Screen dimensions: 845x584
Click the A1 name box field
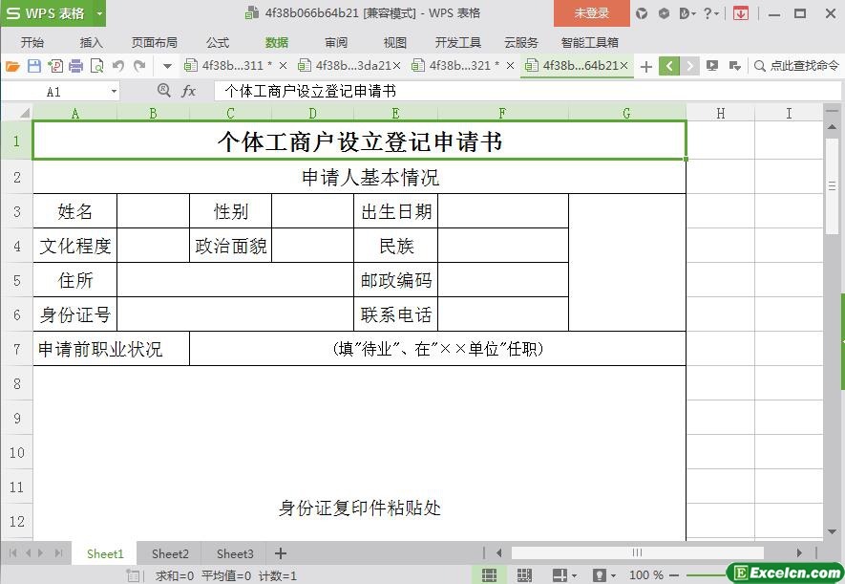click(x=53, y=92)
